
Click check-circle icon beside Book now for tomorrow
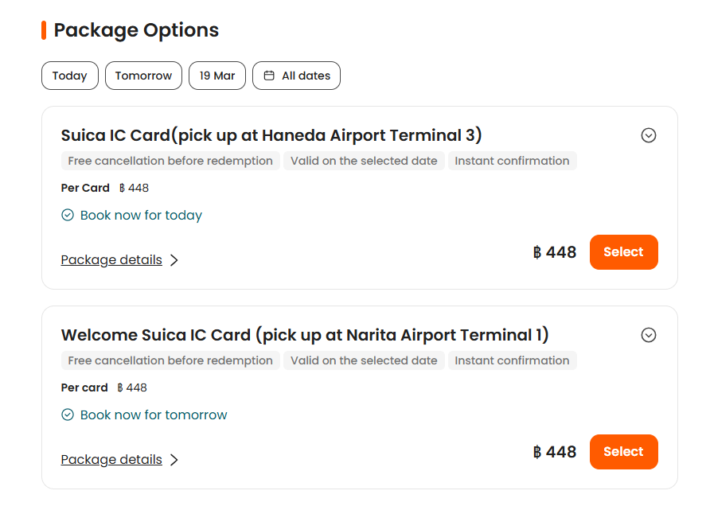pyautogui.click(x=68, y=415)
